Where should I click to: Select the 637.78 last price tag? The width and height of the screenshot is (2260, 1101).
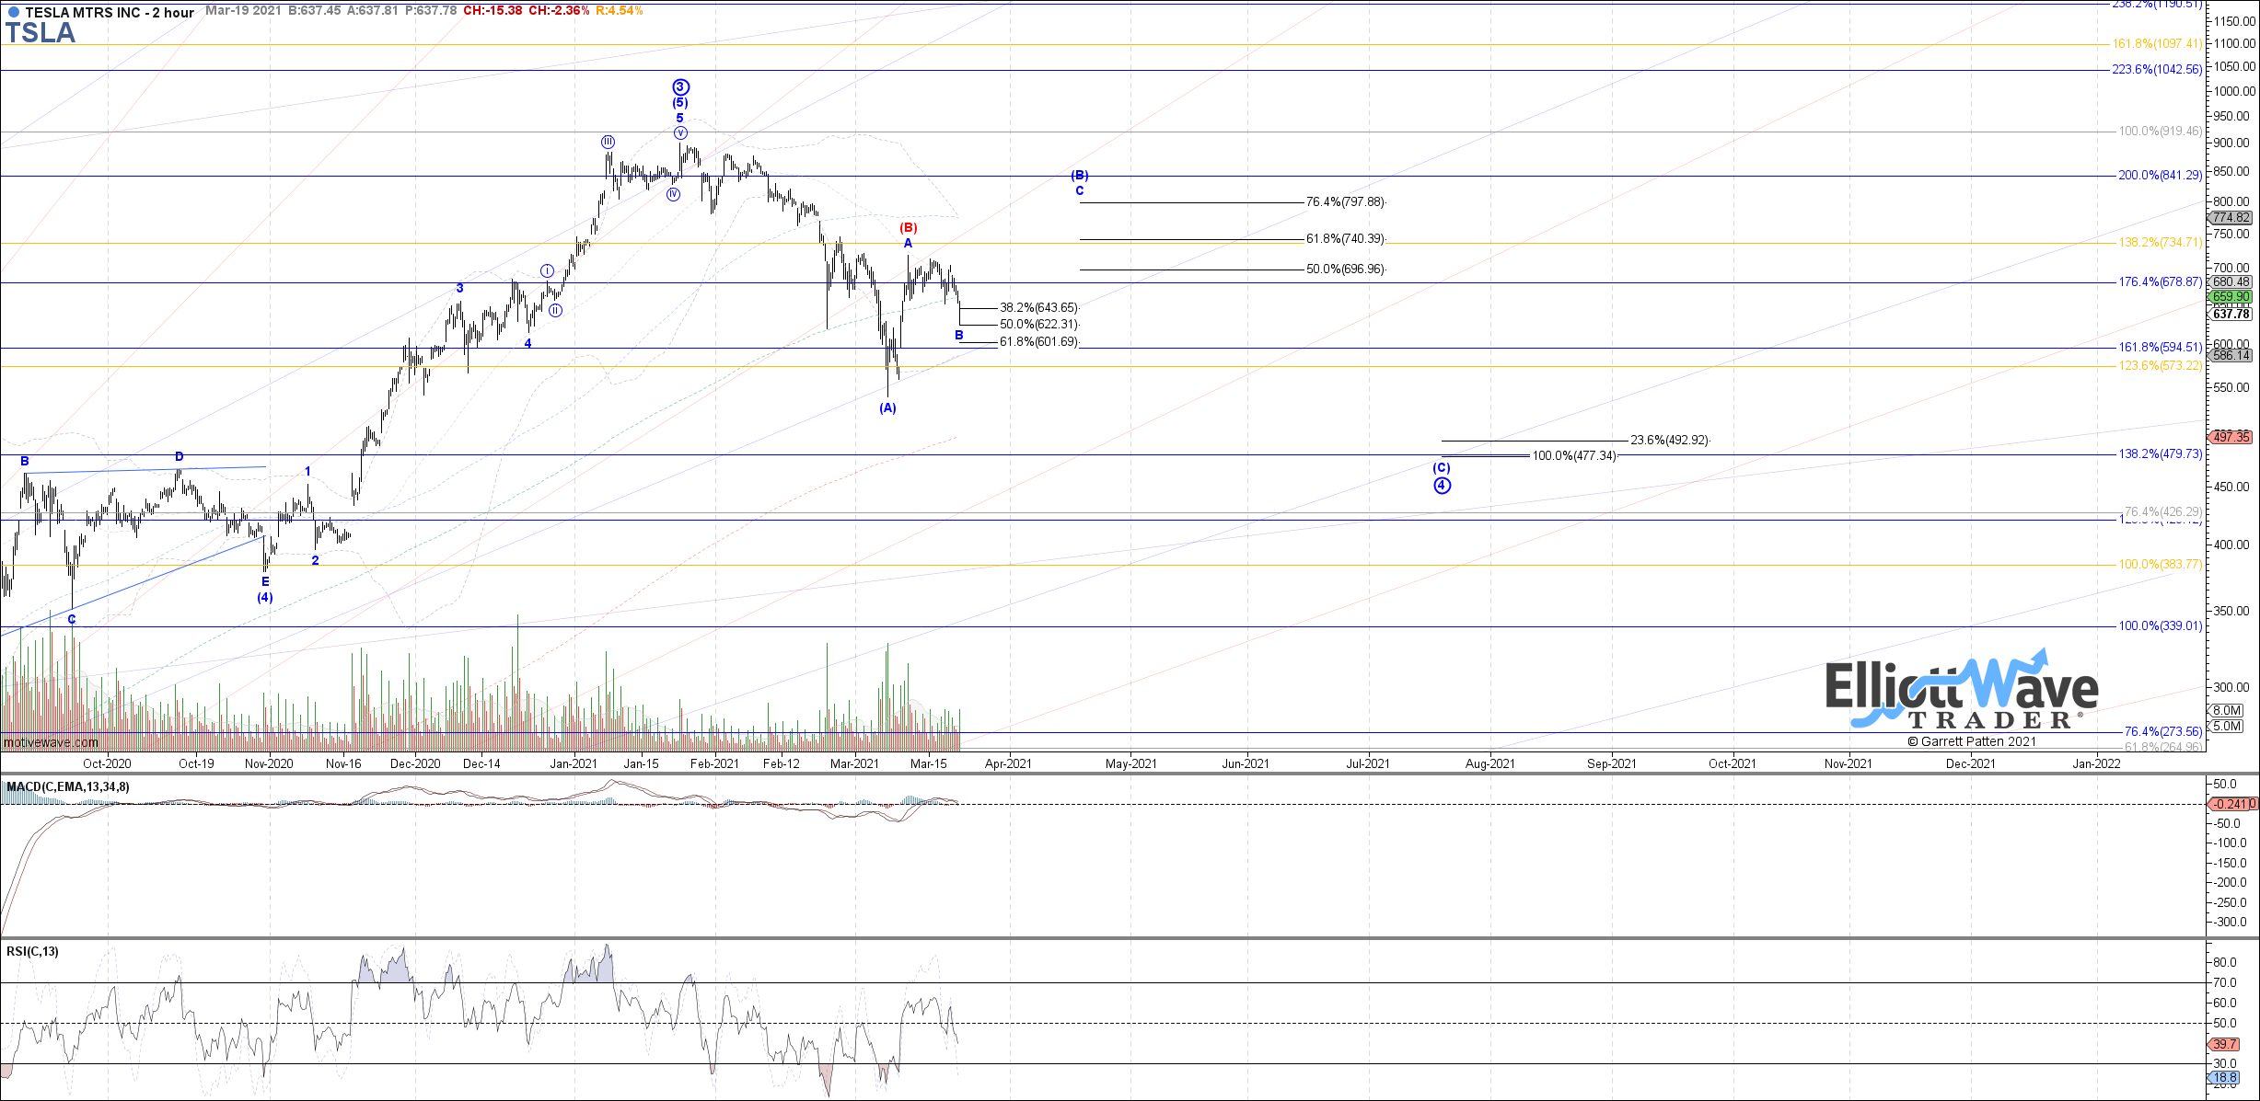pyautogui.click(x=2231, y=314)
